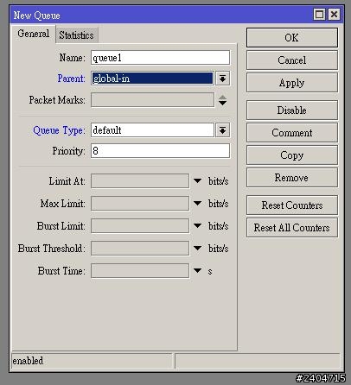Image resolution: width=351 pixels, height=385 pixels.
Task: Expand the Packet Marks arrows
Action: [x=222, y=100]
